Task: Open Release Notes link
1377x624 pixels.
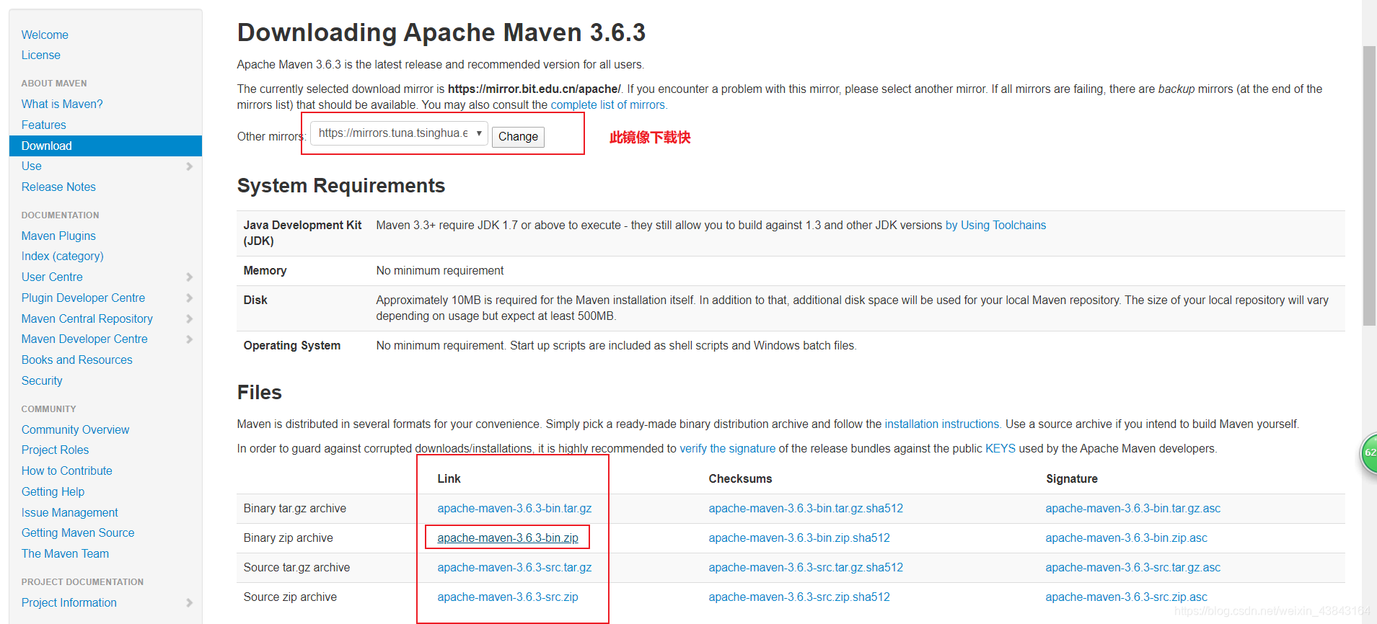Action: click(x=58, y=187)
